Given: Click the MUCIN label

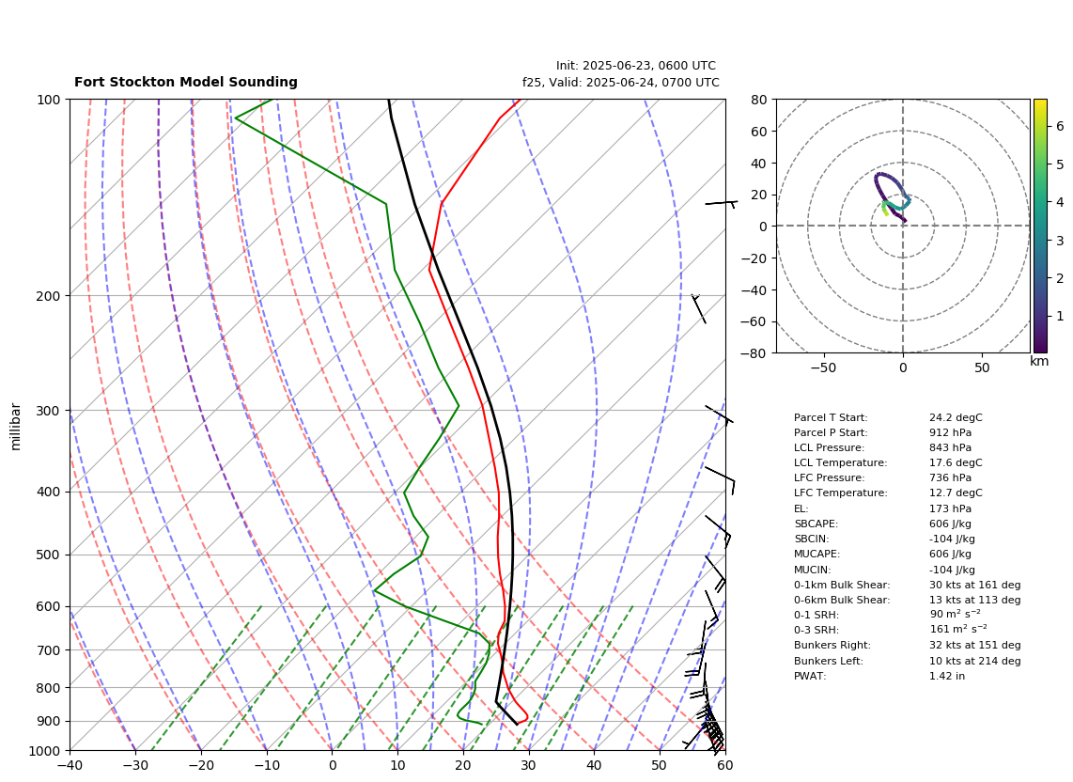Looking at the screenshot, I should pyautogui.click(x=813, y=570).
